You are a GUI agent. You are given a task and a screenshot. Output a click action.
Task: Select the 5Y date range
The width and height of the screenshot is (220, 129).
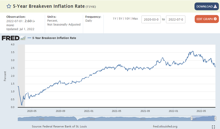pos(120,19)
